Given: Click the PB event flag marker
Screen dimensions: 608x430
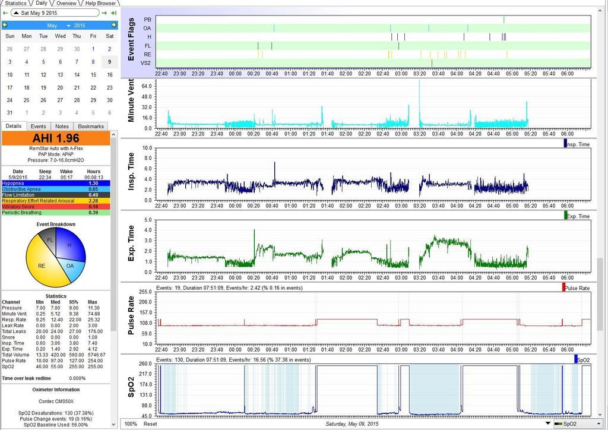Looking at the screenshot, I should (x=503, y=20).
